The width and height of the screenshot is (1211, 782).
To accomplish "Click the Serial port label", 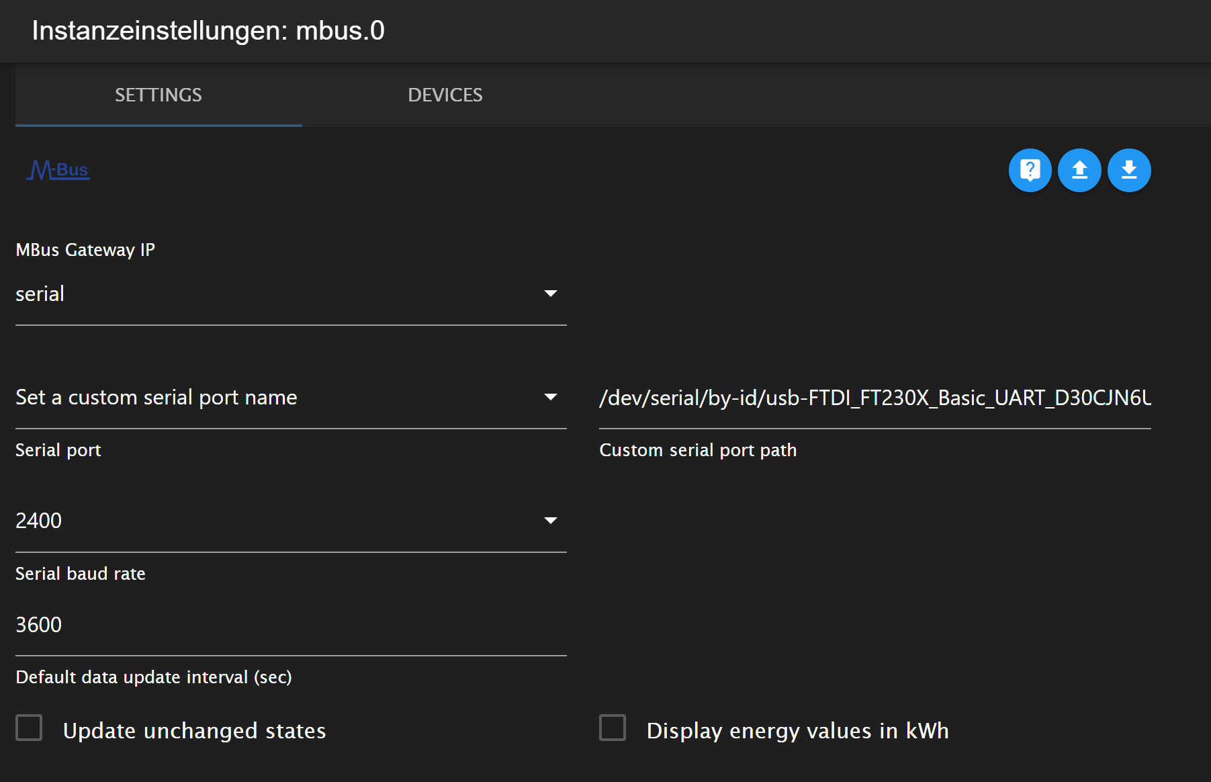I will coord(58,450).
